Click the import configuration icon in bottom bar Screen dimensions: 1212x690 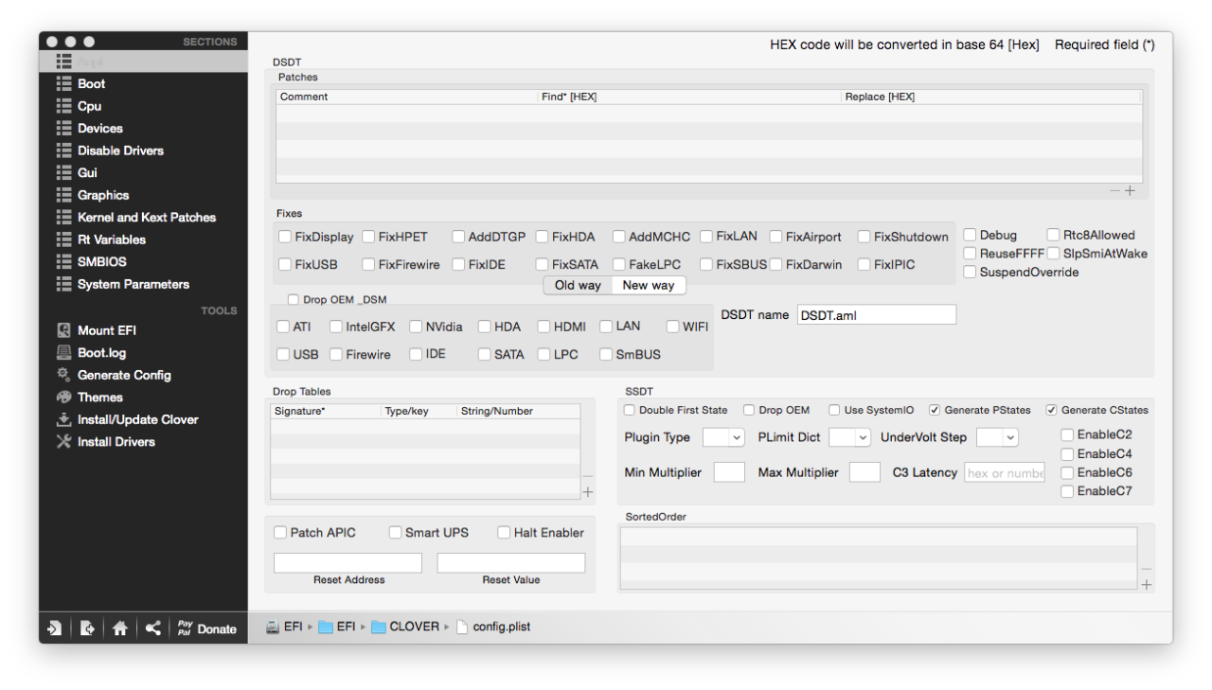pyautogui.click(x=55, y=628)
